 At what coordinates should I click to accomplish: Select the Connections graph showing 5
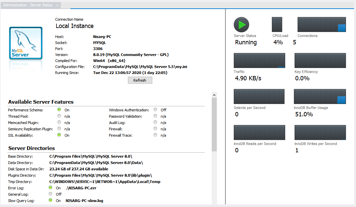(321, 24)
